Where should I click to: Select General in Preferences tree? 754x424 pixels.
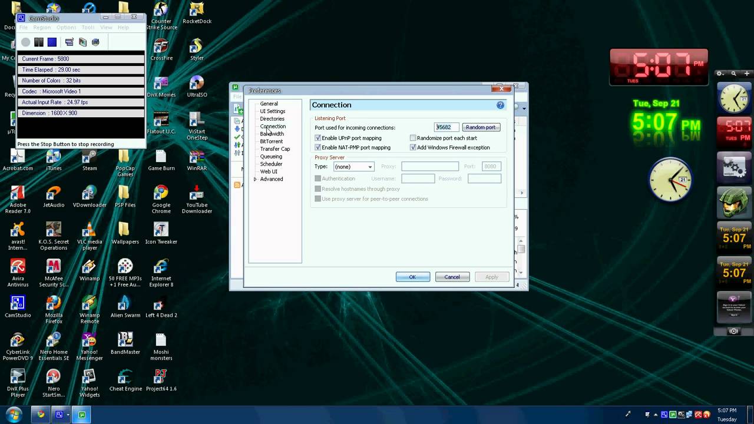pos(269,104)
